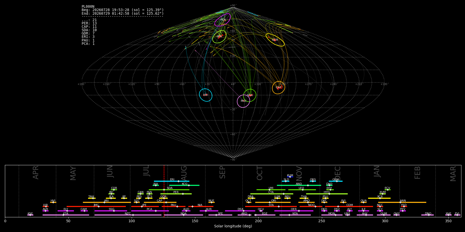Image resolution: width=465 pixels, height=232 pixels.
Task: Click the ORI shower bar in timeline
Action: 273,202
